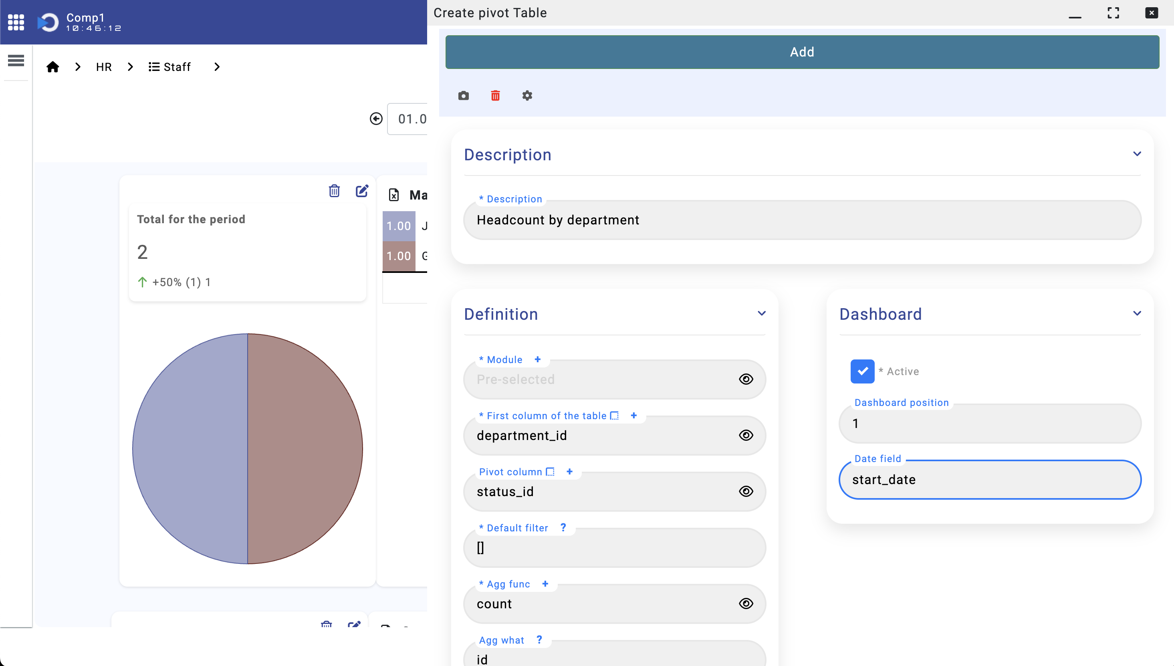Collapse the Dashboard section
Screen dimensions: 1174x666
coord(1137,314)
